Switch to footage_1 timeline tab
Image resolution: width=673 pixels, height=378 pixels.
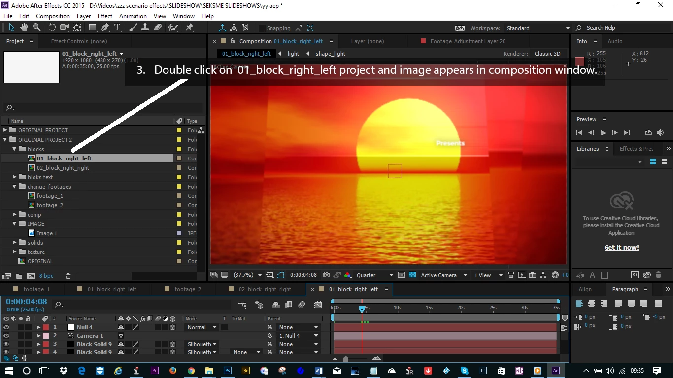click(x=36, y=289)
